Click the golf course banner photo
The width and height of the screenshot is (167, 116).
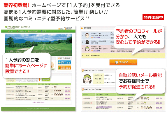pyautogui.click(x=38, y=44)
